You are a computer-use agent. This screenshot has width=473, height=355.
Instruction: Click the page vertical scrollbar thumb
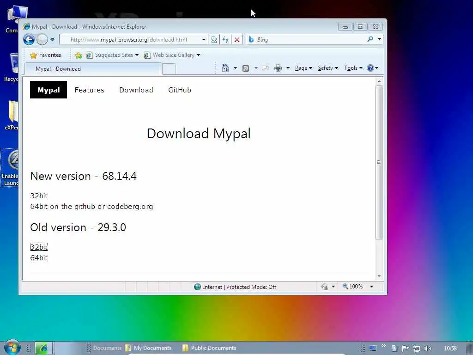click(x=379, y=162)
